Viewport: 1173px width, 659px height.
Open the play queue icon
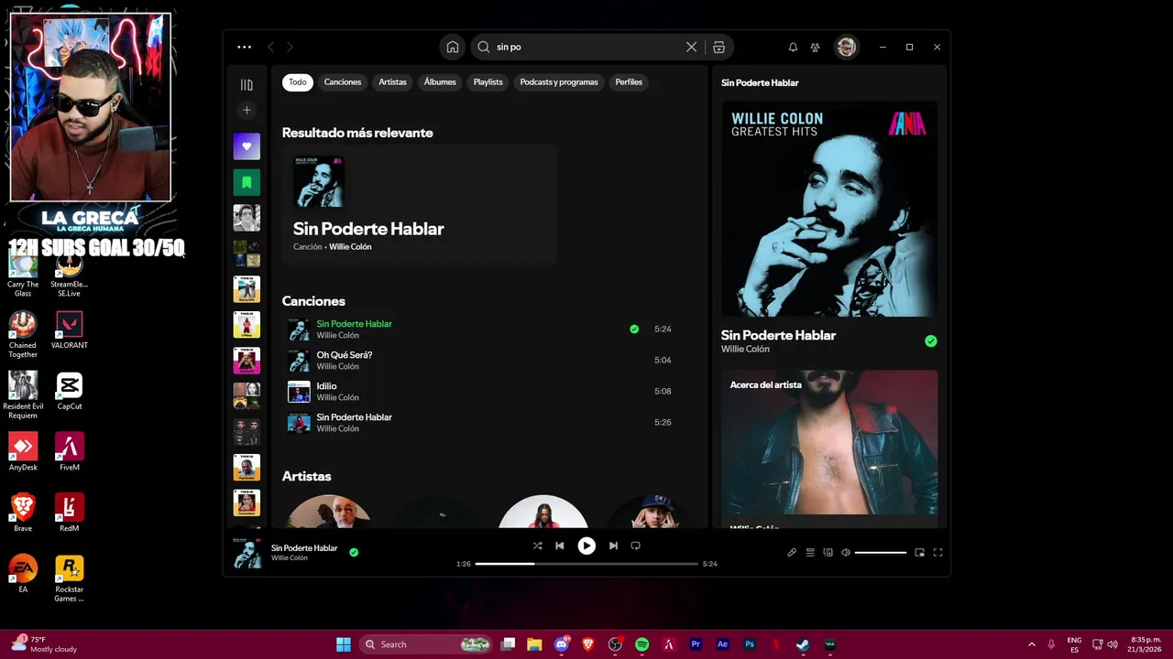tap(810, 553)
